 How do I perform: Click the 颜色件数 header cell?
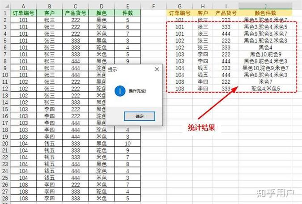(265, 13)
